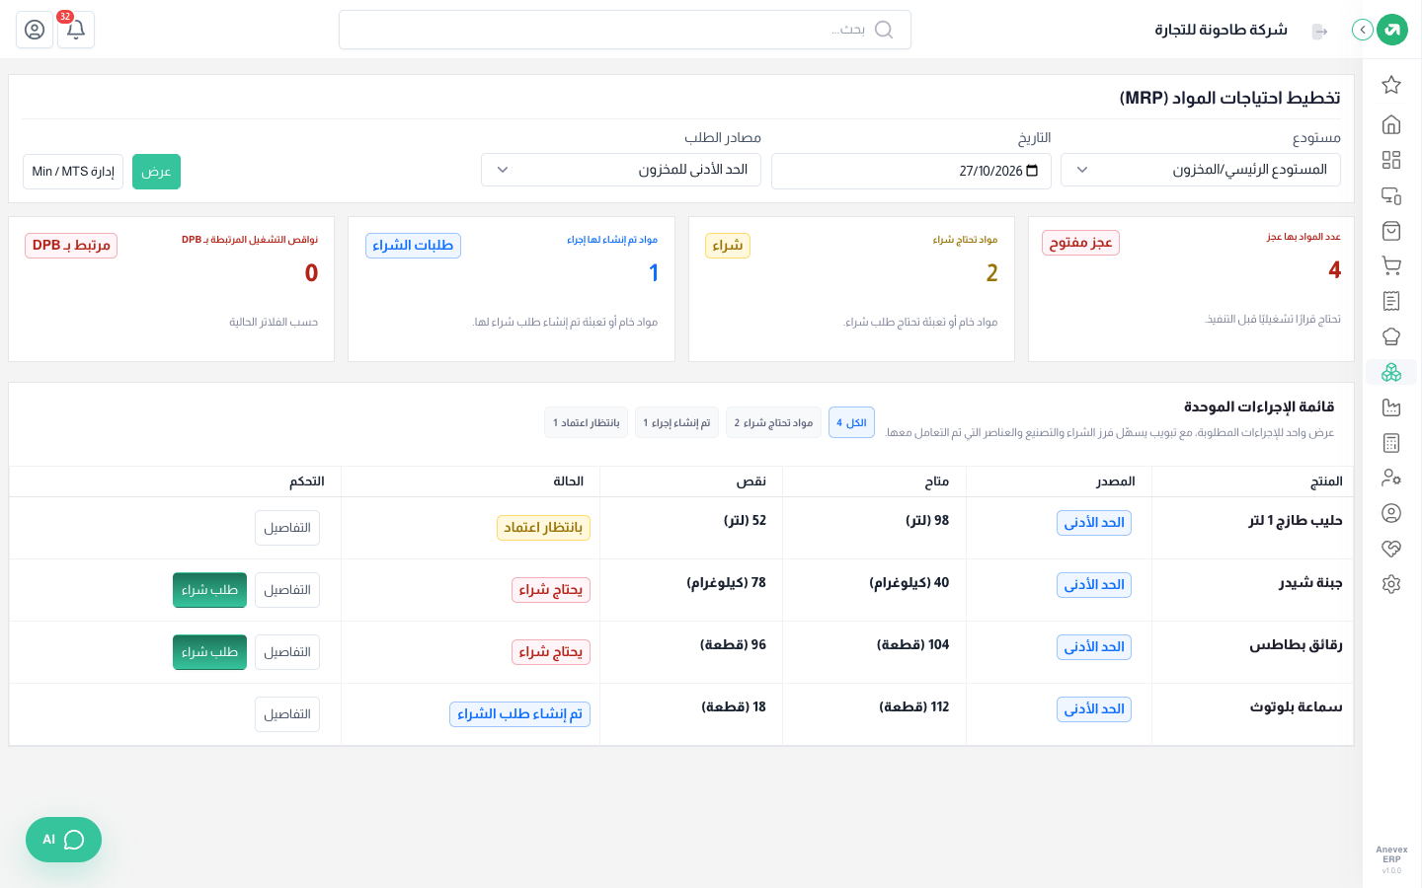Viewport: 1422px width, 888px height.
Task: Select the مواد تحتاج شراء 2 tab
Action: tap(773, 422)
